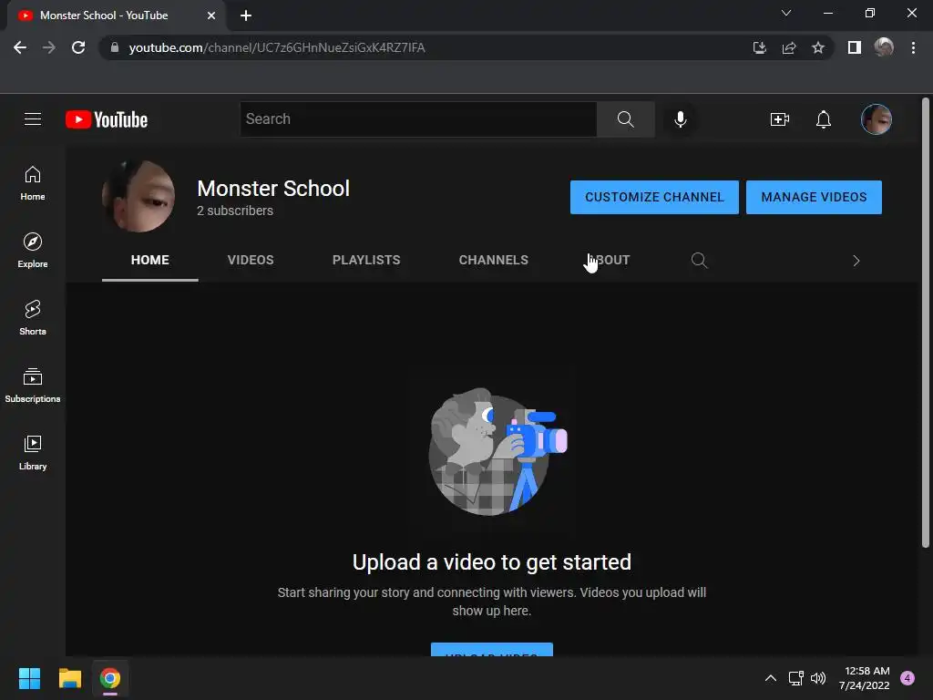
Task: Open the Create video camera icon
Action: pyautogui.click(x=780, y=119)
